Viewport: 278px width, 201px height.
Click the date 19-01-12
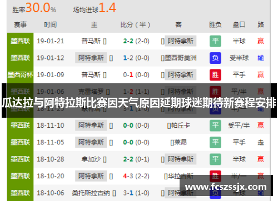(50, 58)
